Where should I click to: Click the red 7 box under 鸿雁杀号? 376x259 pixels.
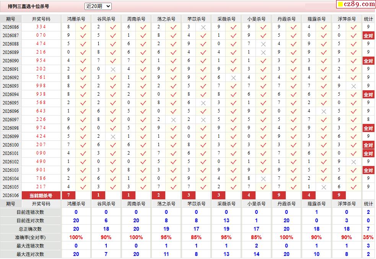tap(68, 195)
